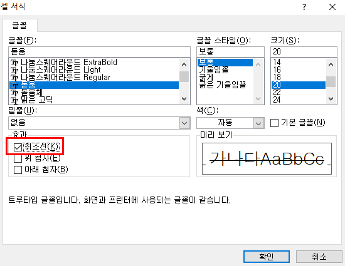The image size is (345, 266).
Task: Click font list scroll up arrow
Action: (184, 64)
